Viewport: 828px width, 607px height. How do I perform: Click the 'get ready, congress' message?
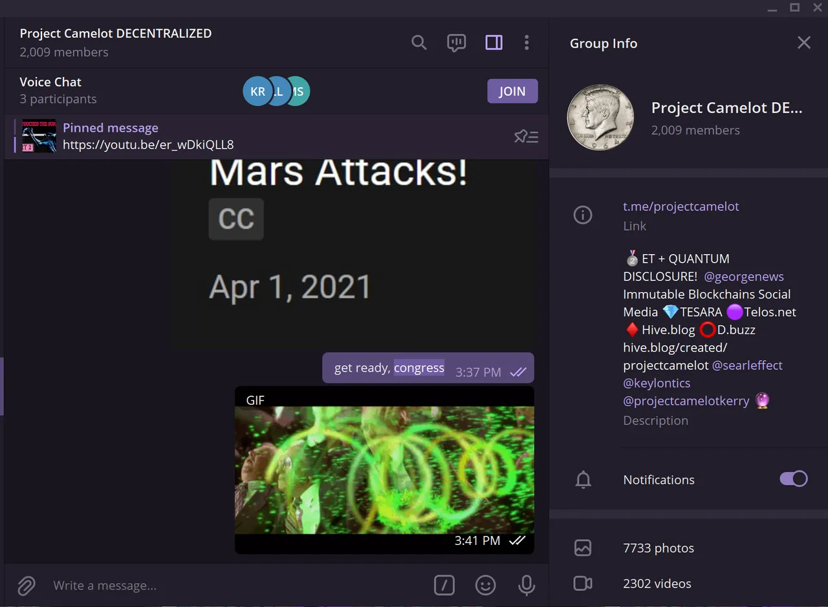[x=428, y=368]
